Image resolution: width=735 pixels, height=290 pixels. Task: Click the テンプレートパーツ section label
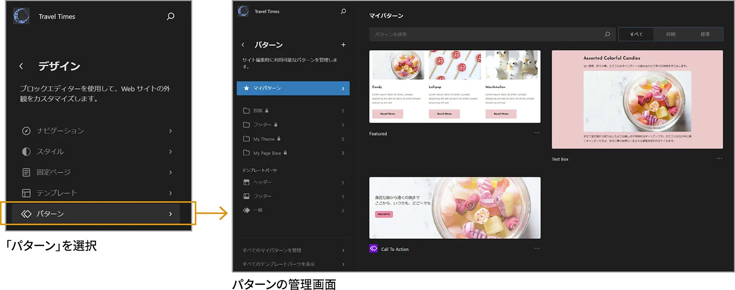pyautogui.click(x=260, y=171)
